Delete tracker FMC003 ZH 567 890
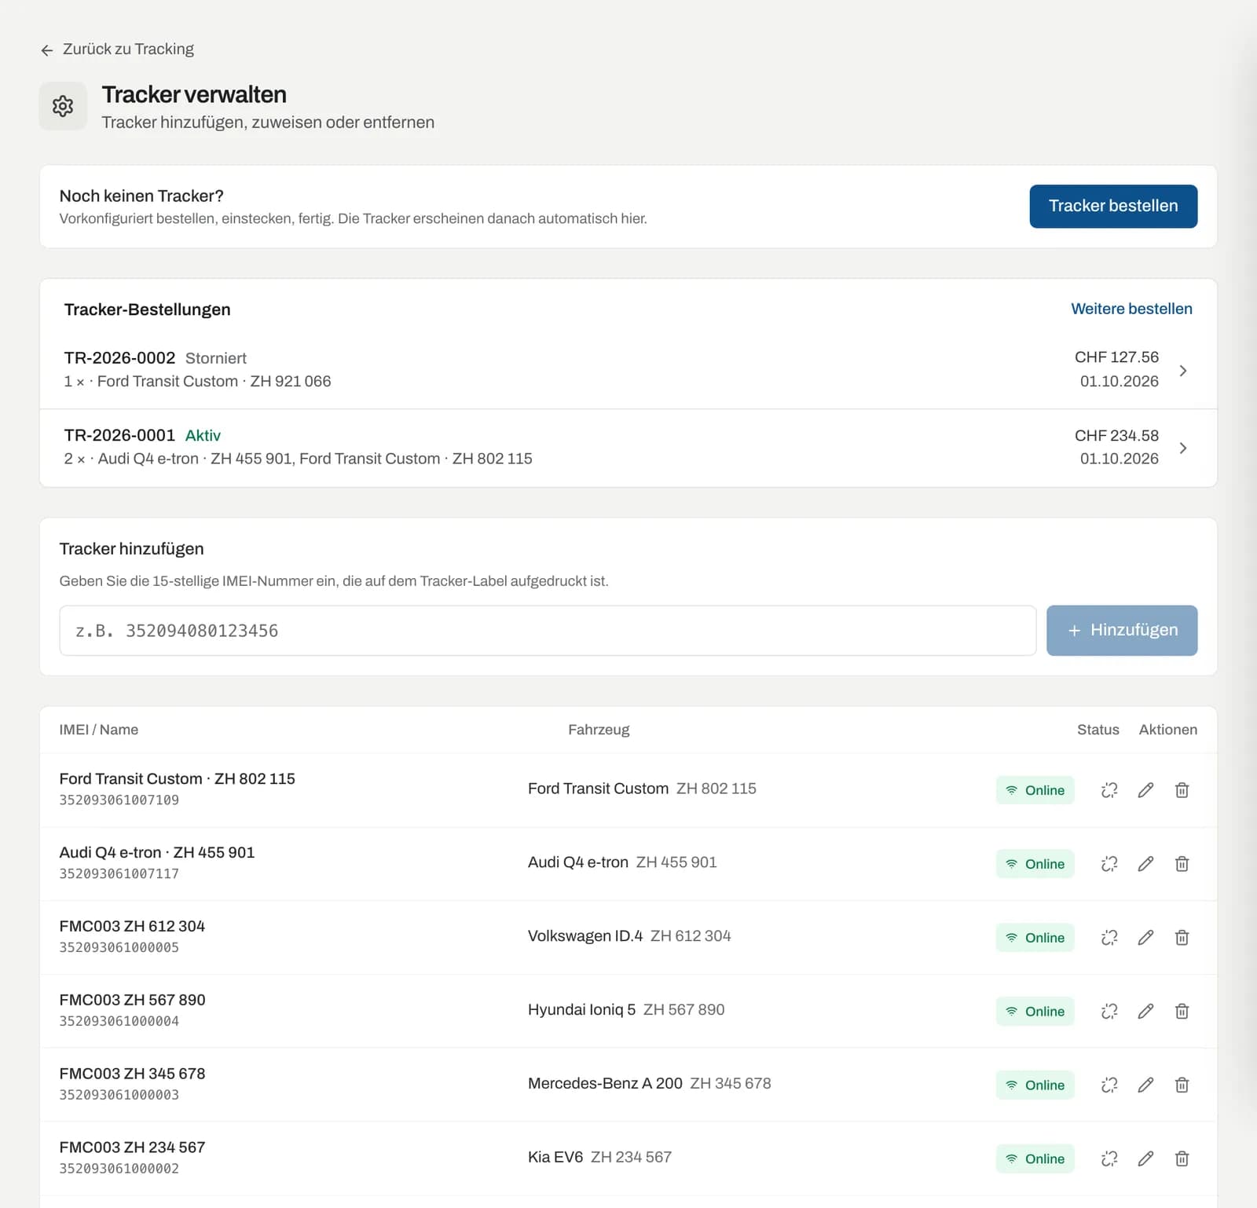Image resolution: width=1257 pixels, height=1208 pixels. 1182,1012
